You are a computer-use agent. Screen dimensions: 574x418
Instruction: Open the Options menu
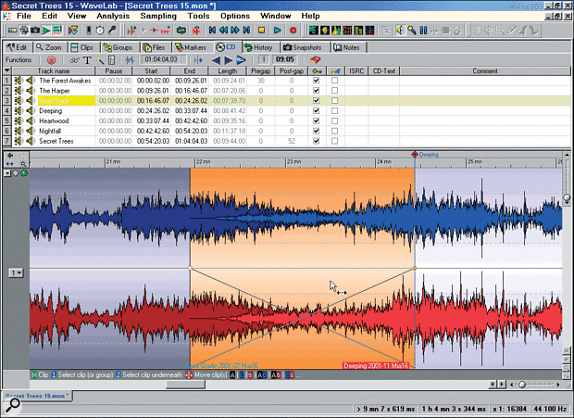234,16
